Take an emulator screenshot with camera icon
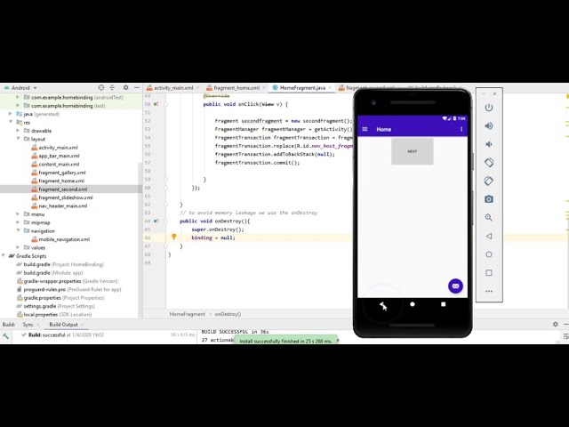The image size is (569, 427). (x=489, y=199)
